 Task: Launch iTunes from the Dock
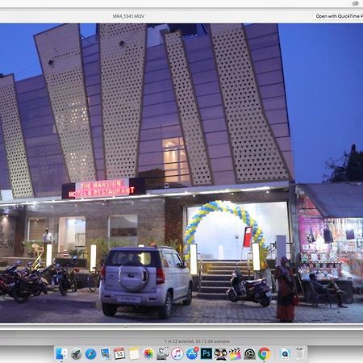pyautogui.click(x=177, y=354)
